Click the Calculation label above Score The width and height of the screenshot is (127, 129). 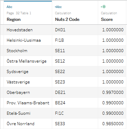pyautogui.click(x=109, y=13)
